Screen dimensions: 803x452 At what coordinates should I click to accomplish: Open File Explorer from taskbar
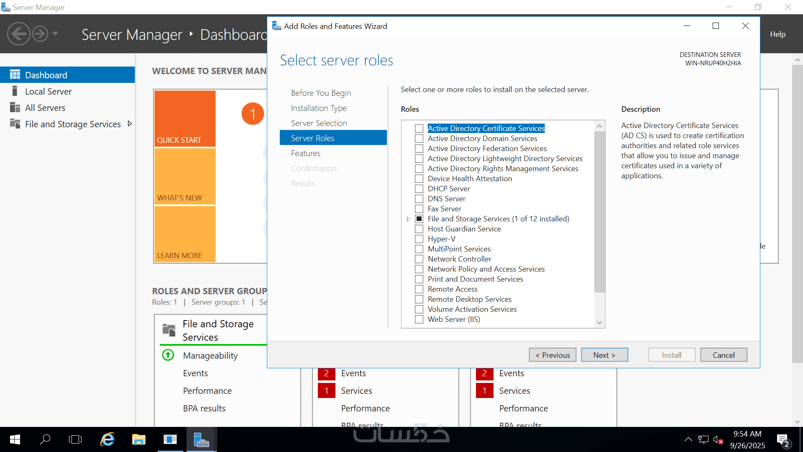(x=138, y=439)
